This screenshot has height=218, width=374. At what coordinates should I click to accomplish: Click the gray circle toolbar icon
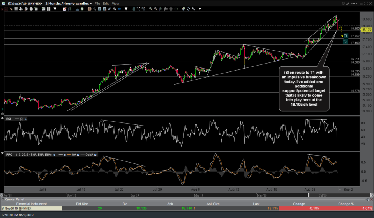pos(31,9)
